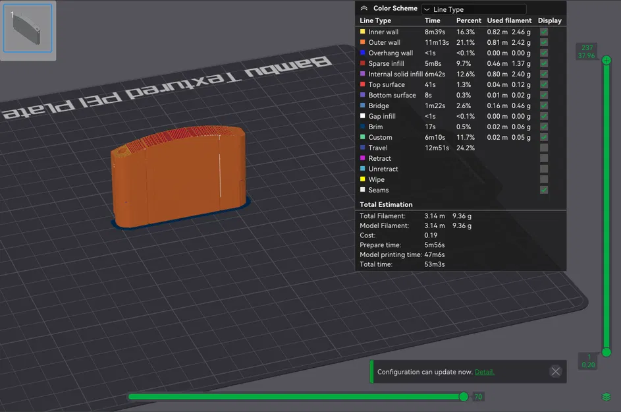Click the Internal solid infill purple swatch
The height and width of the screenshot is (412, 621).
click(362, 74)
